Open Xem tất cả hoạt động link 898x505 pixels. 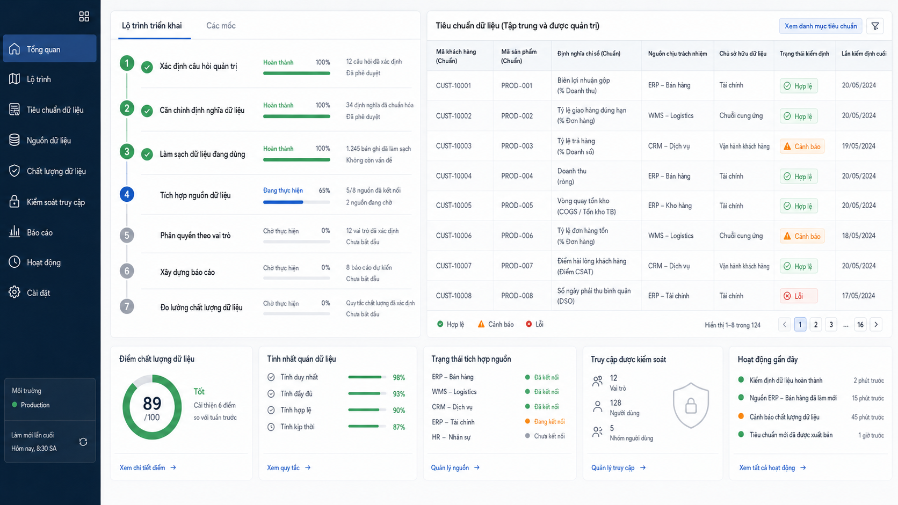click(772, 467)
